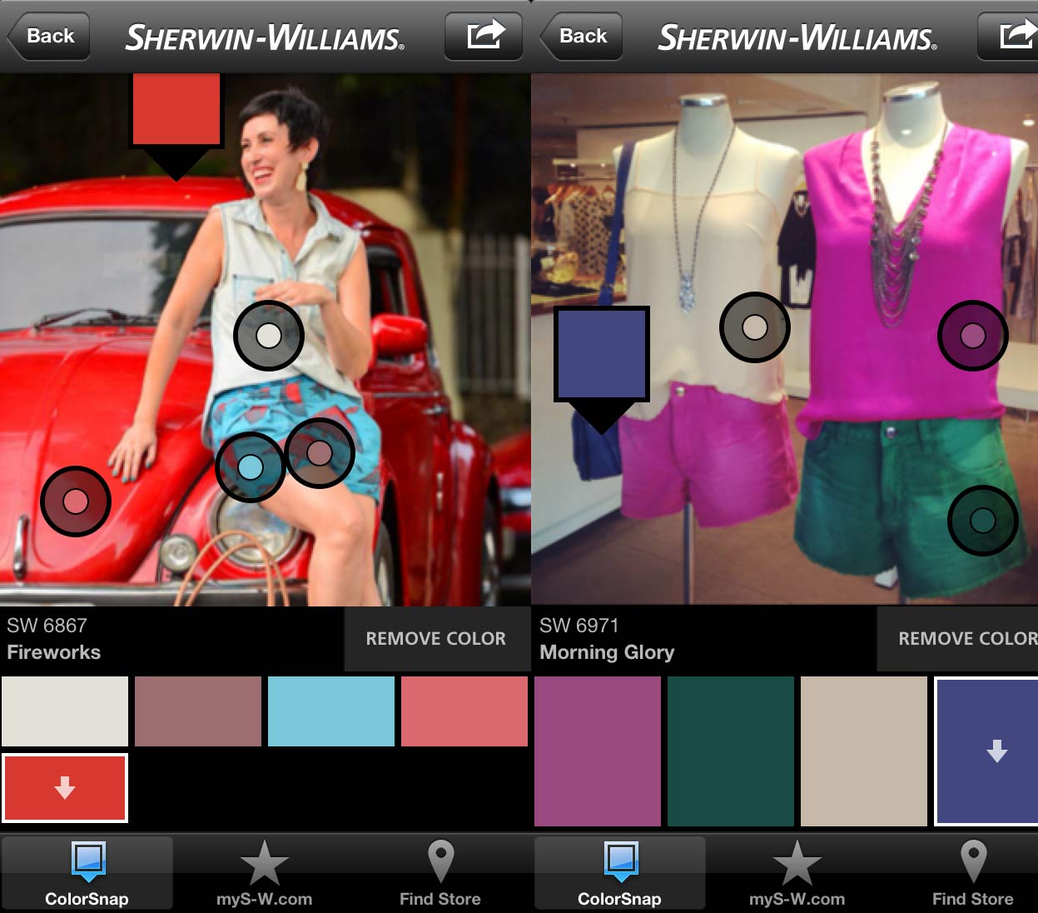This screenshot has height=913, width=1038.
Task: Select the magenta color picker on pink top
Action: pos(972,336)
